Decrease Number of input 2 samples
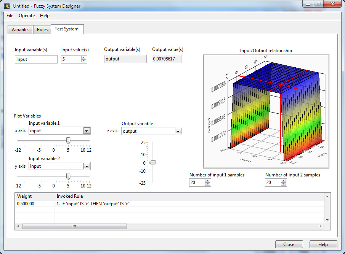 (283, 184)
